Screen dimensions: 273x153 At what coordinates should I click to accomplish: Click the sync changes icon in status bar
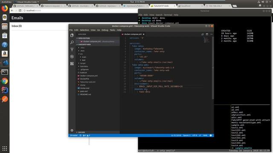click(x=81, y=135)
